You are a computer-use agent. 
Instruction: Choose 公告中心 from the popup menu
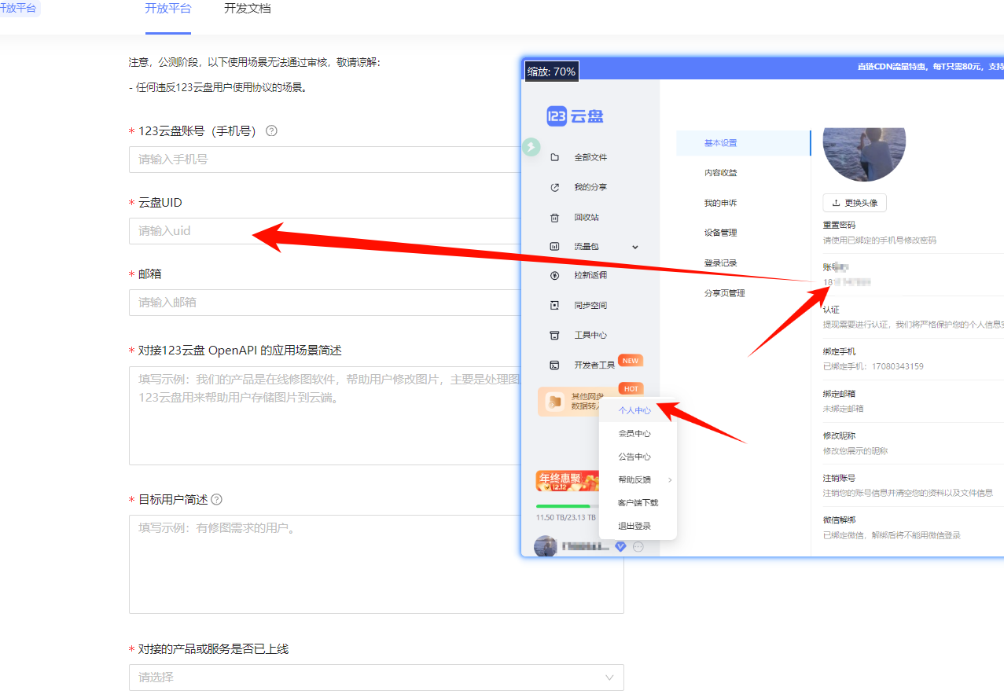point(638,457)
